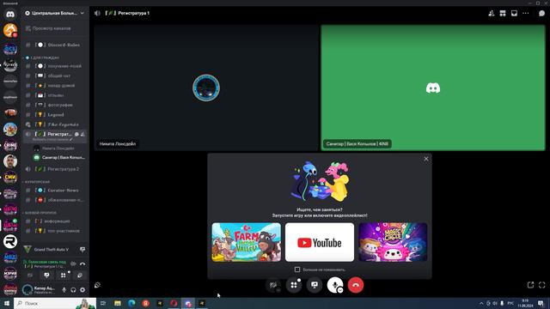Viewport: 550px width, 309px height.
Task: Open the отзывы text channel
Action: click(54, 95)
